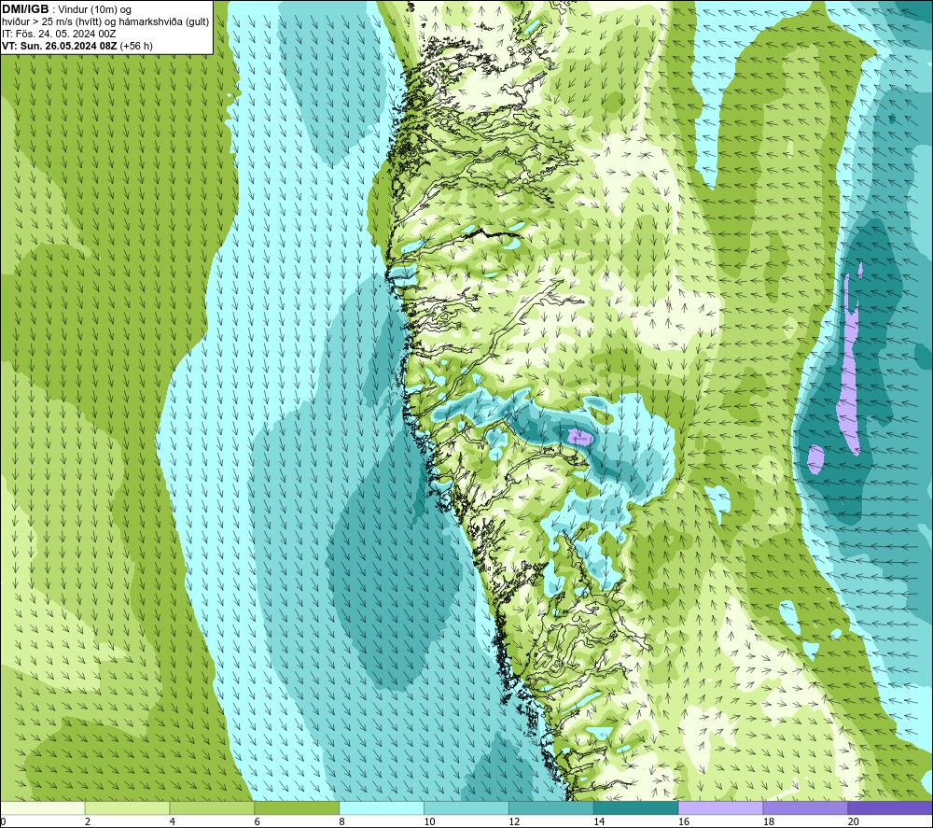Click the 14–16 m/s dark teal swatch
This screenshot has width=933, height=828.
tap(636, 807)
